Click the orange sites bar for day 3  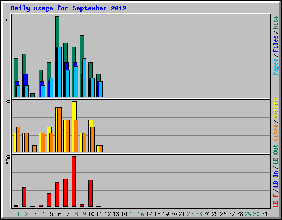pyautogui.click(x=35, y=149)
